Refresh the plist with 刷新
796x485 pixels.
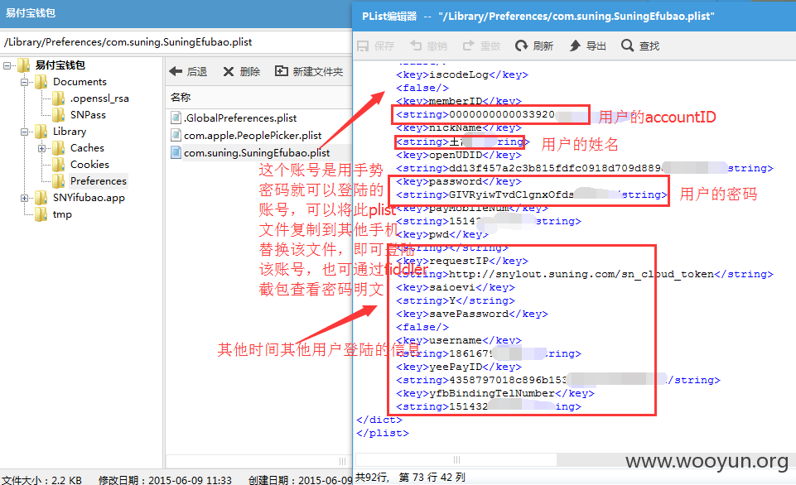(534, 46)
